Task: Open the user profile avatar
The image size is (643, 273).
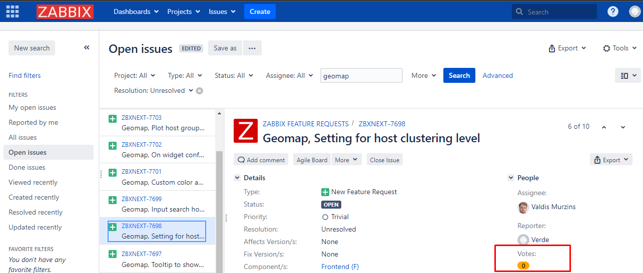Action: 635,11
